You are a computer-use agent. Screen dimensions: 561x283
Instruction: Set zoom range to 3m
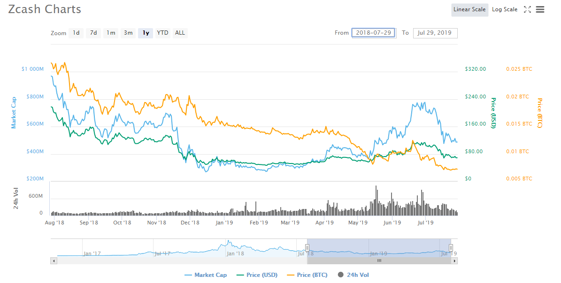point(128,33)
